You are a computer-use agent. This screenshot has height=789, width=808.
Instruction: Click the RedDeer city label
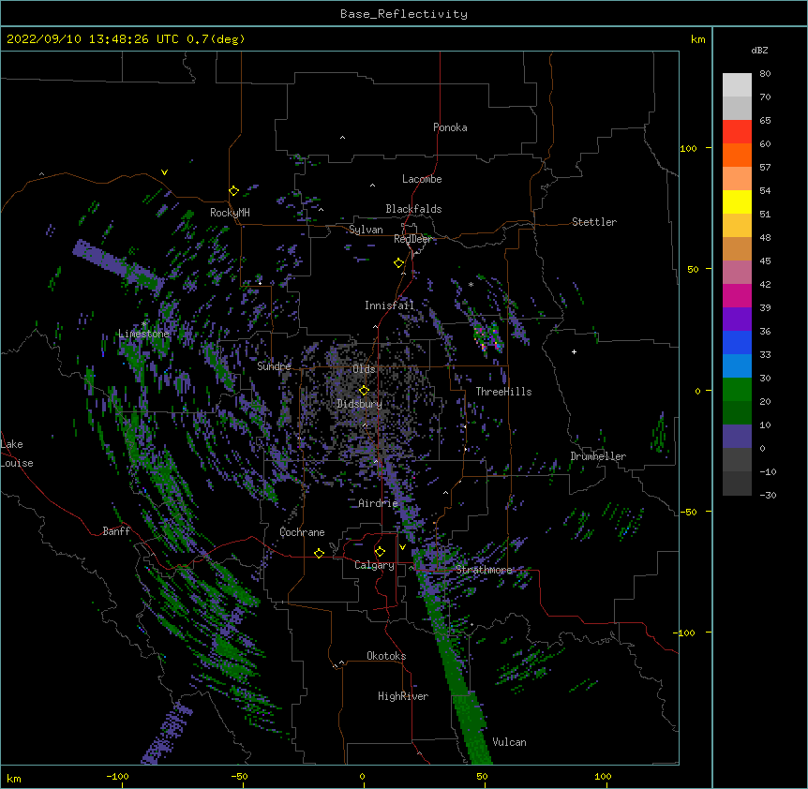click(412, 239)
